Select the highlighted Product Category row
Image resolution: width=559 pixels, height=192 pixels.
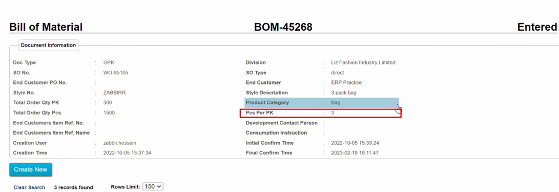pyautogui.click(x=322, y=102)
